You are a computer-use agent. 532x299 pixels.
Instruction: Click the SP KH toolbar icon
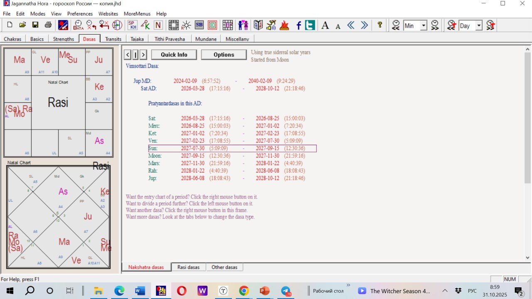coord(132,25)
